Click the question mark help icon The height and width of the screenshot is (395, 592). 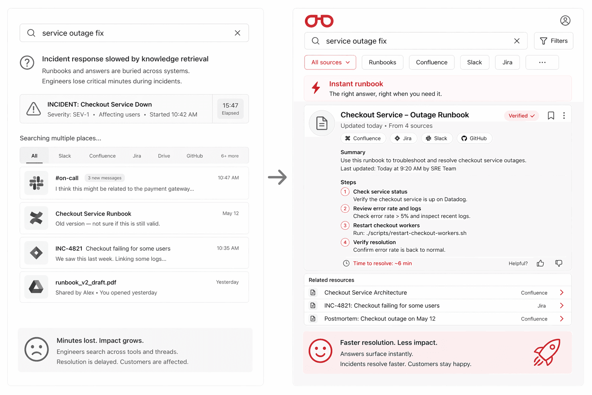click(27, 62)
